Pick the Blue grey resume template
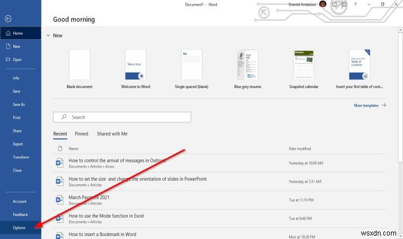 tap(248, 69)
